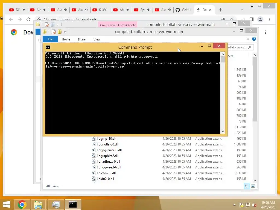Switch Explorer to details view icon
Image resolution: width=280 pixels, height=210 pixels.
click(x=247, y=186)
